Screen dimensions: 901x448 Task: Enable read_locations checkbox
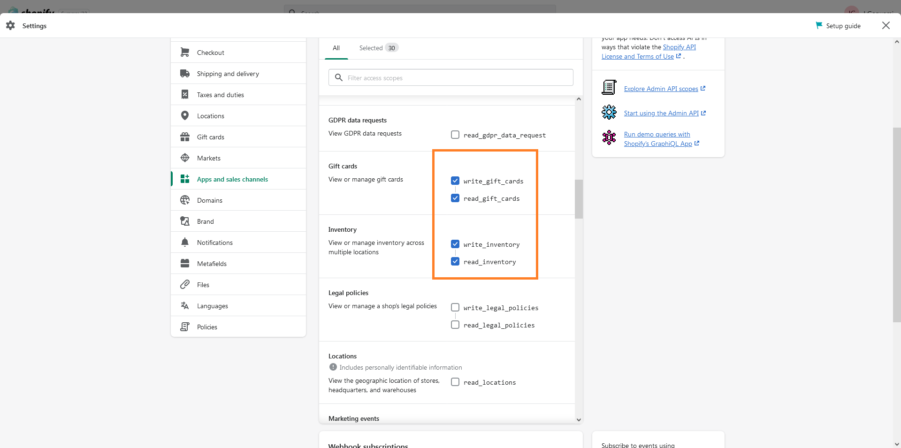[455, 382]
